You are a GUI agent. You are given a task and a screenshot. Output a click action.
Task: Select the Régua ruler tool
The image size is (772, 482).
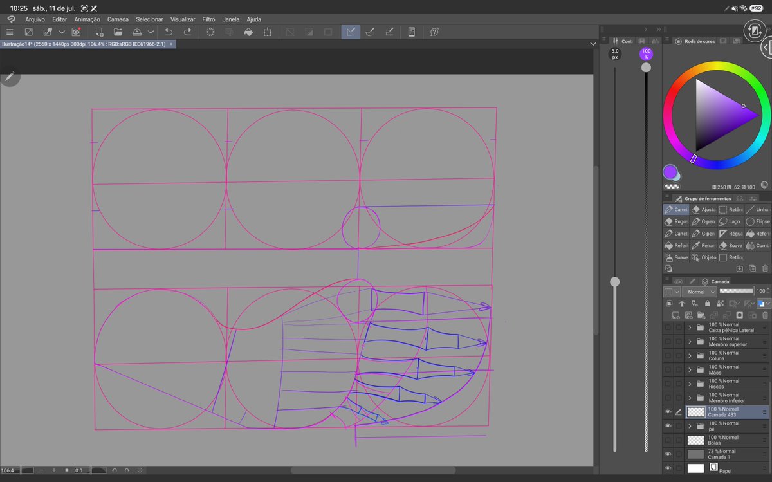(x=731, y=234)
